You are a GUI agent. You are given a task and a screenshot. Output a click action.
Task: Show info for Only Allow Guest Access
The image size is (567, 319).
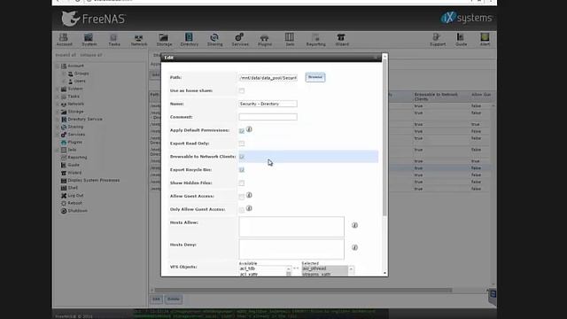[249, 208]
